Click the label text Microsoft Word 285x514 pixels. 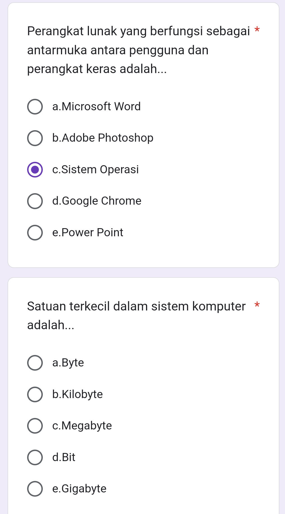[96, 106]
